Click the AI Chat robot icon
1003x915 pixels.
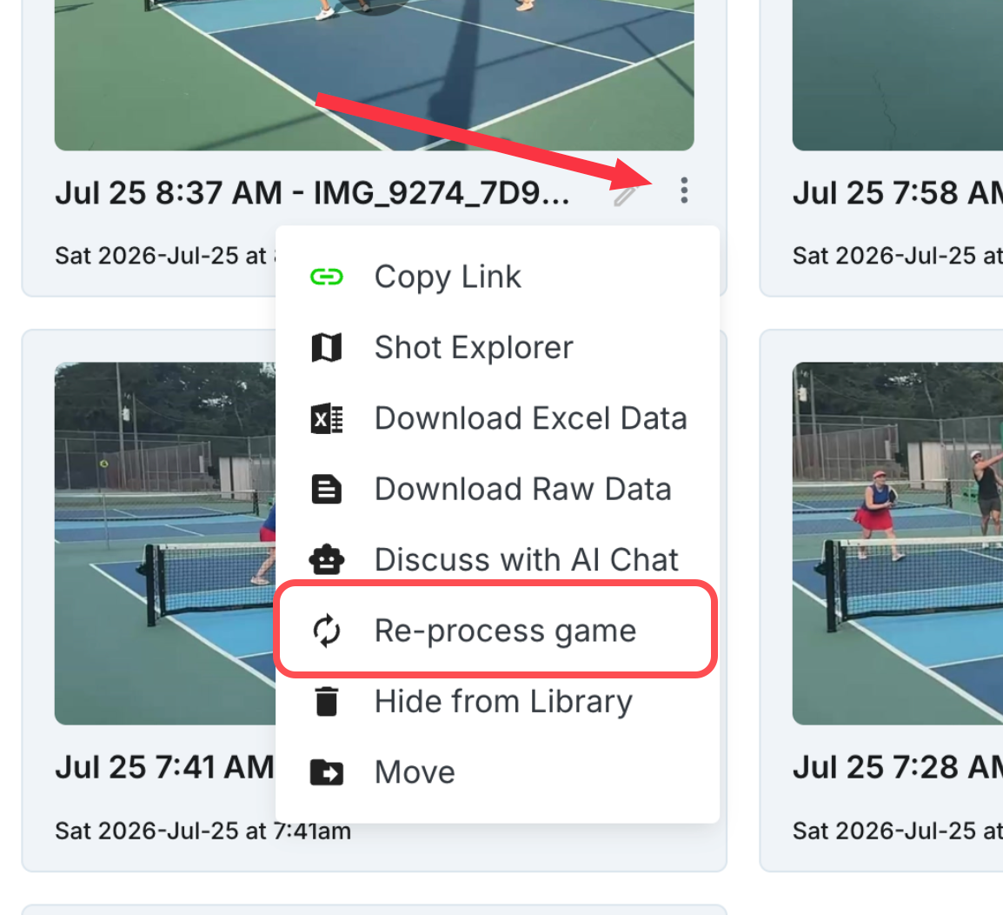(326, 559)
